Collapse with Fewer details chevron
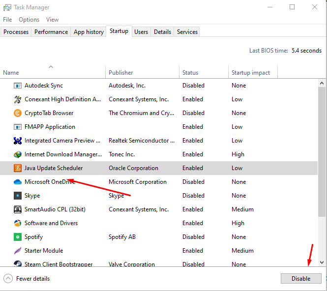Viewport: 327px width, 291px height. click(8, 279)
